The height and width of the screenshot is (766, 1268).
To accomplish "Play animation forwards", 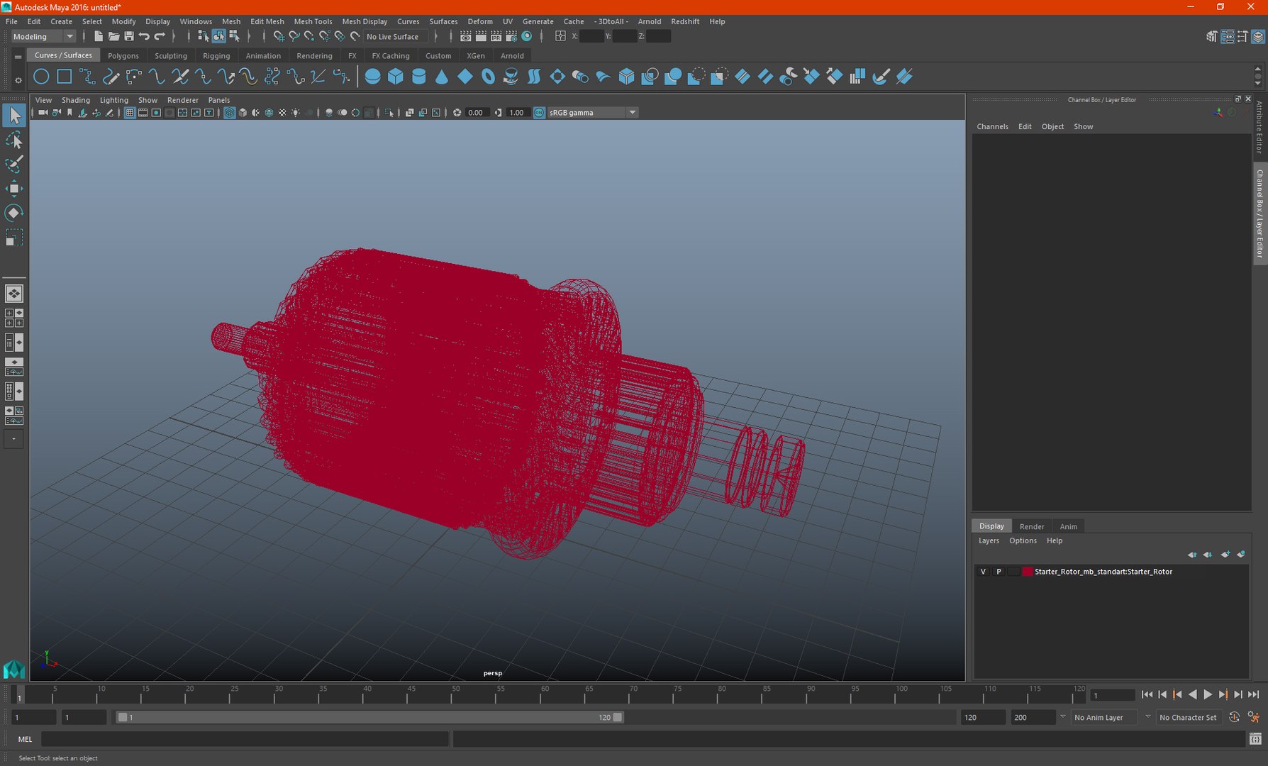I will pyautogui.click(x=1208, y=695).
